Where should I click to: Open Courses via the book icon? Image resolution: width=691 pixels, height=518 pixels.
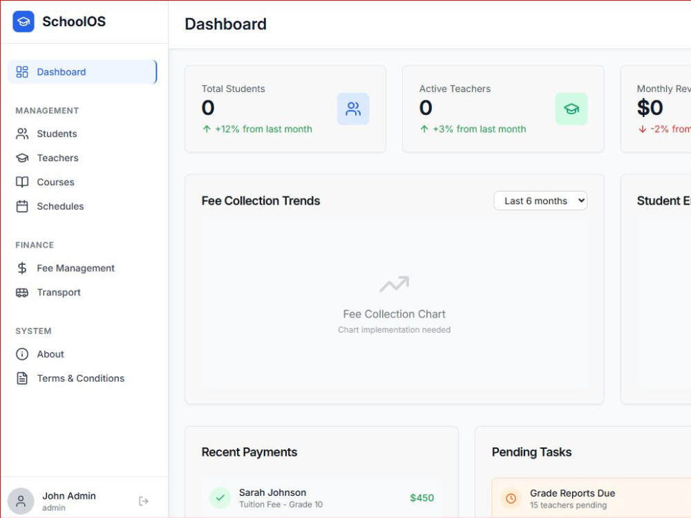(21, 182)
